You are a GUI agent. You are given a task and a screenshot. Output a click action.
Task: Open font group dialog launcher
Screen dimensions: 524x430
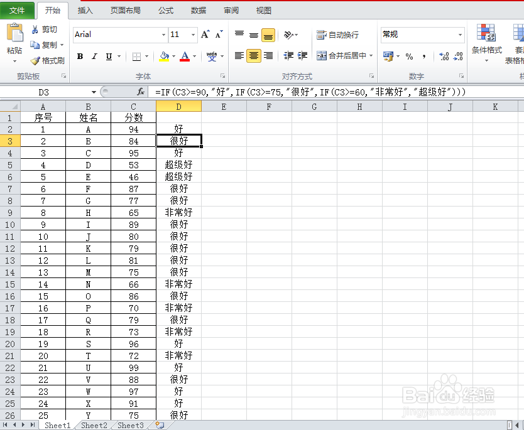(x=223, y=76)
